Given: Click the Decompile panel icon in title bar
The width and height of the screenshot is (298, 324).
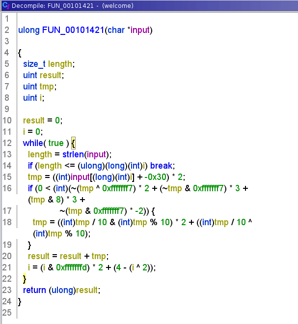Looking at the screenshot, I should point(5,6).
